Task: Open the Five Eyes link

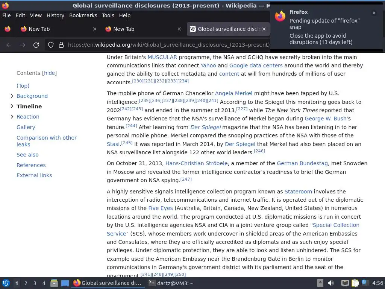Action: click(160, 208)
